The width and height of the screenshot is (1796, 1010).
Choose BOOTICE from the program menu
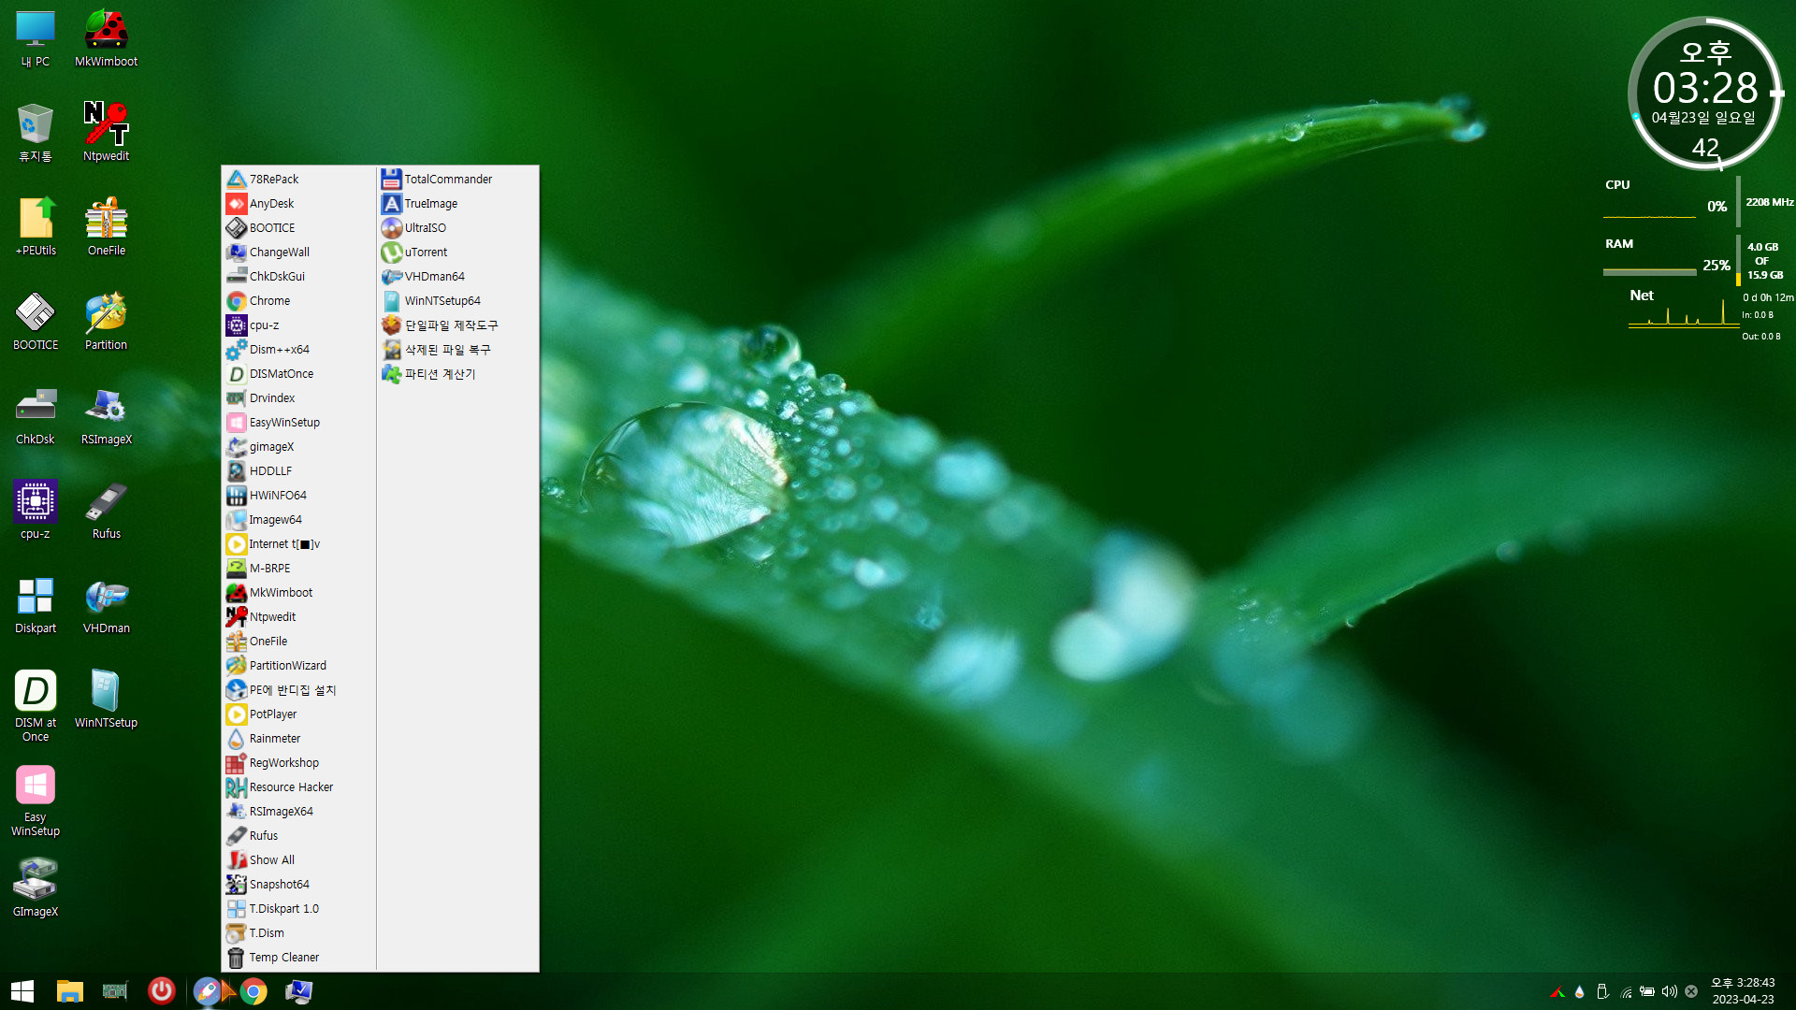click(298, 227)
